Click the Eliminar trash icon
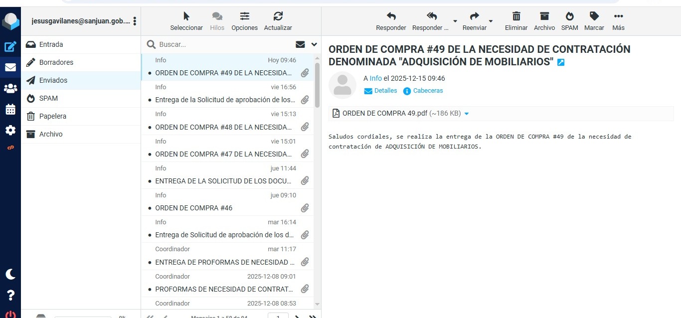Image resolution: width=681 pixels, height=318 pixels. click(x=516, y=21)
